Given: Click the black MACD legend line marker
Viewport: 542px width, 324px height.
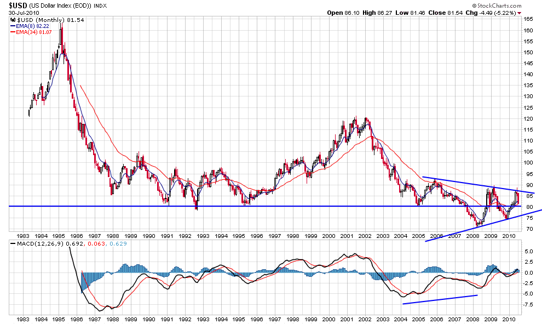Looking at the screenshot, I should click(x=13, y=244).
